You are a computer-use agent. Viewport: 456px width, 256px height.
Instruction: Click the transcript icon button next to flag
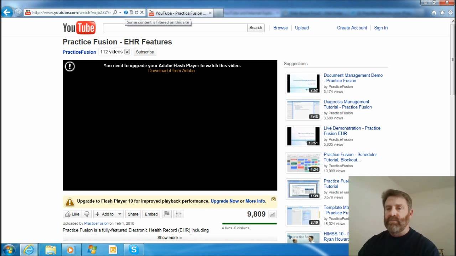click(x=179, y=214)
